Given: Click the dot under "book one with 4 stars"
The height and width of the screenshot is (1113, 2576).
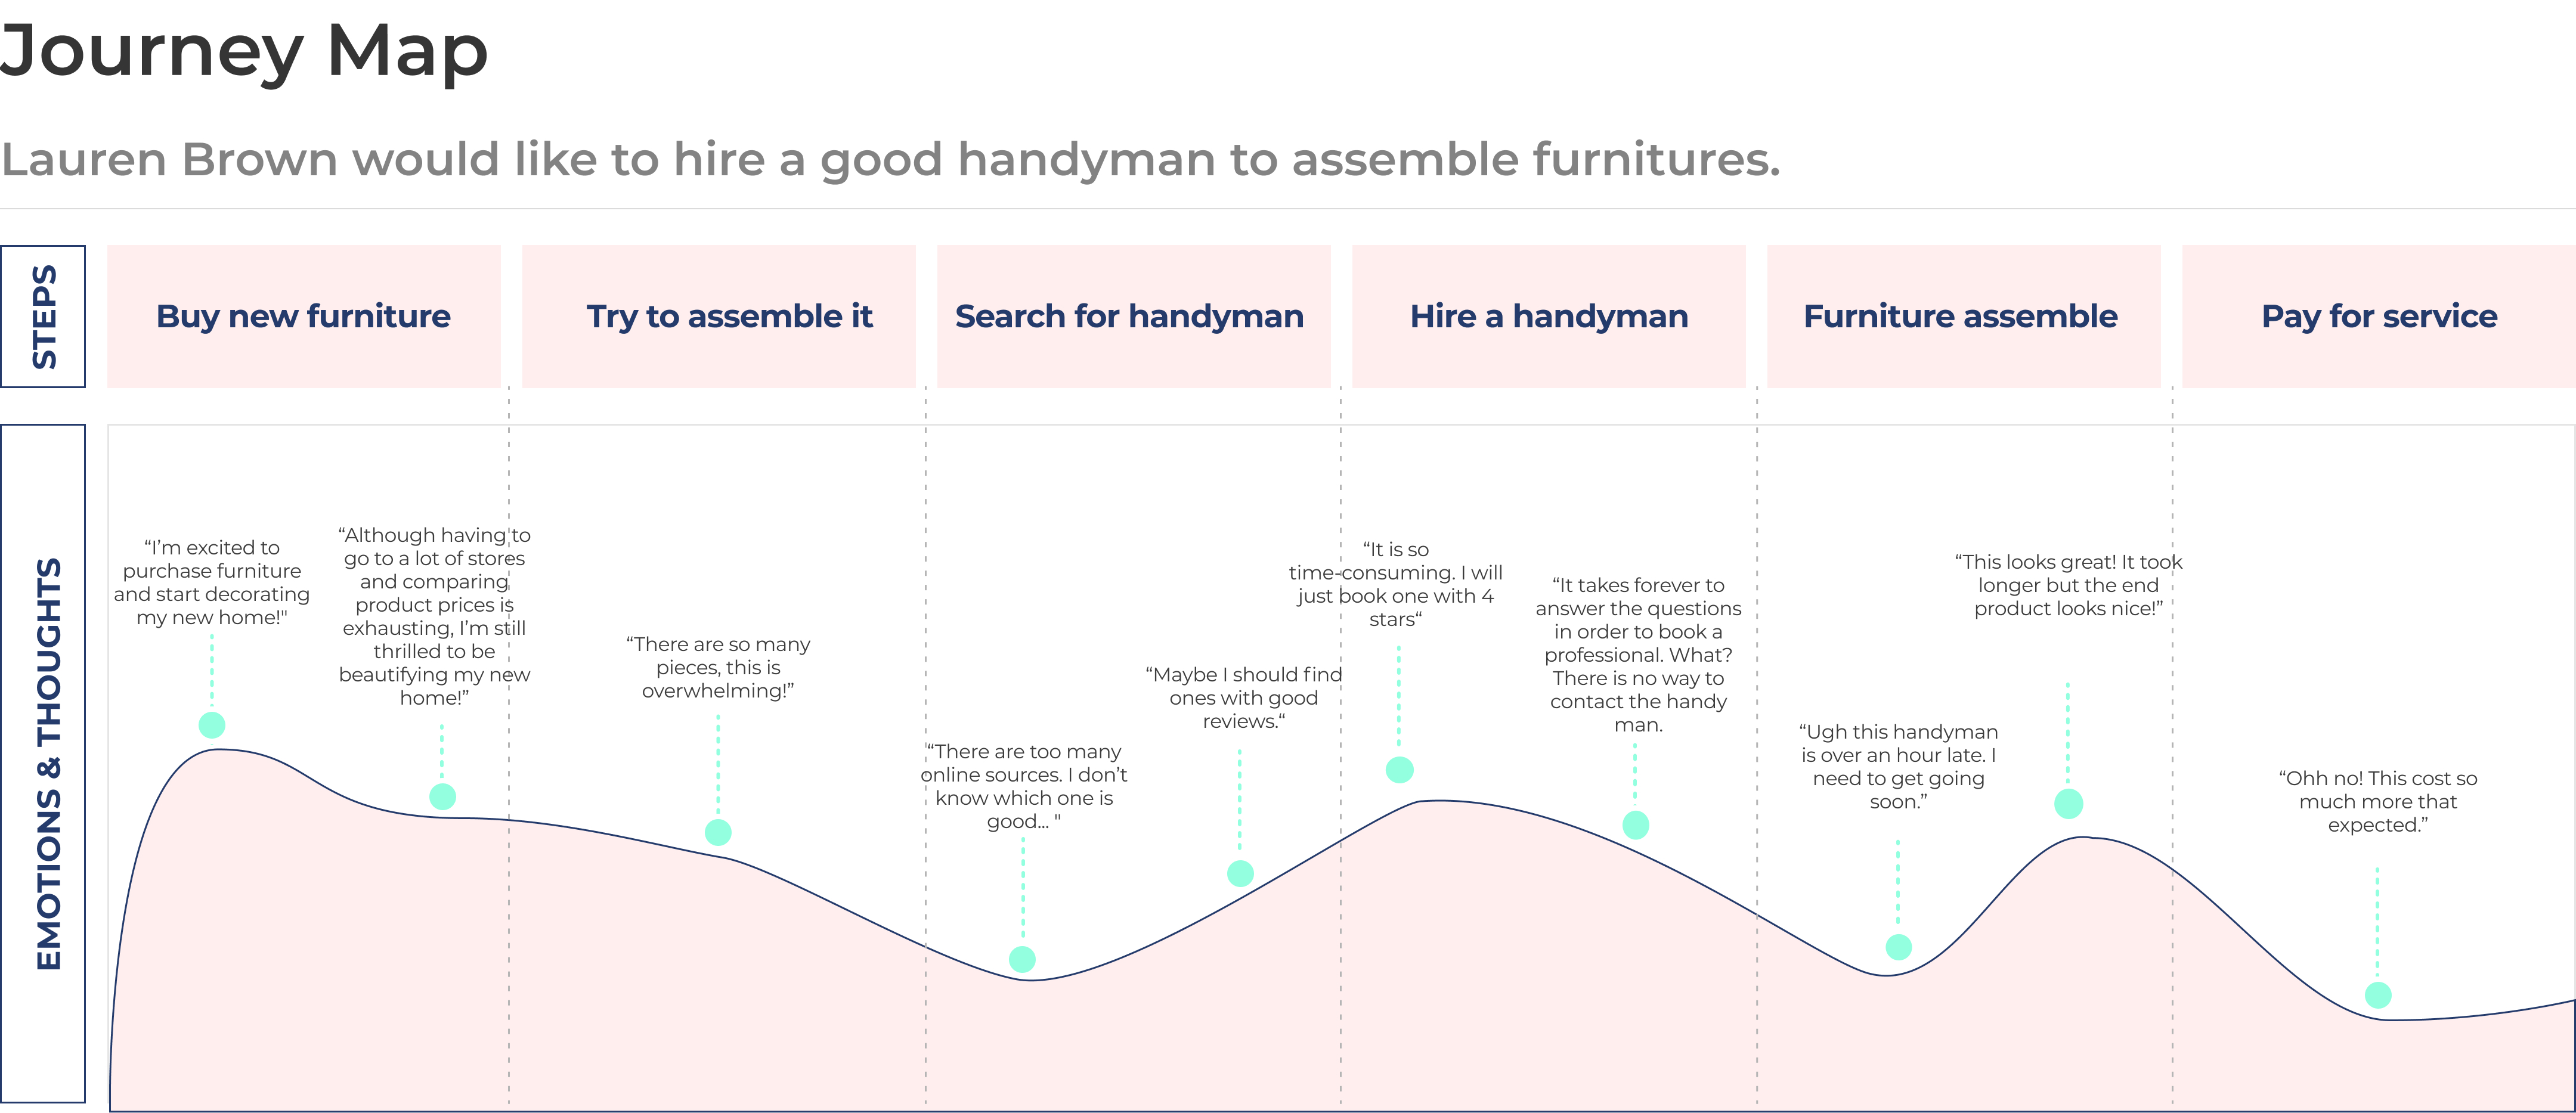Looking at the screenshot, I should pos(1399,769).
